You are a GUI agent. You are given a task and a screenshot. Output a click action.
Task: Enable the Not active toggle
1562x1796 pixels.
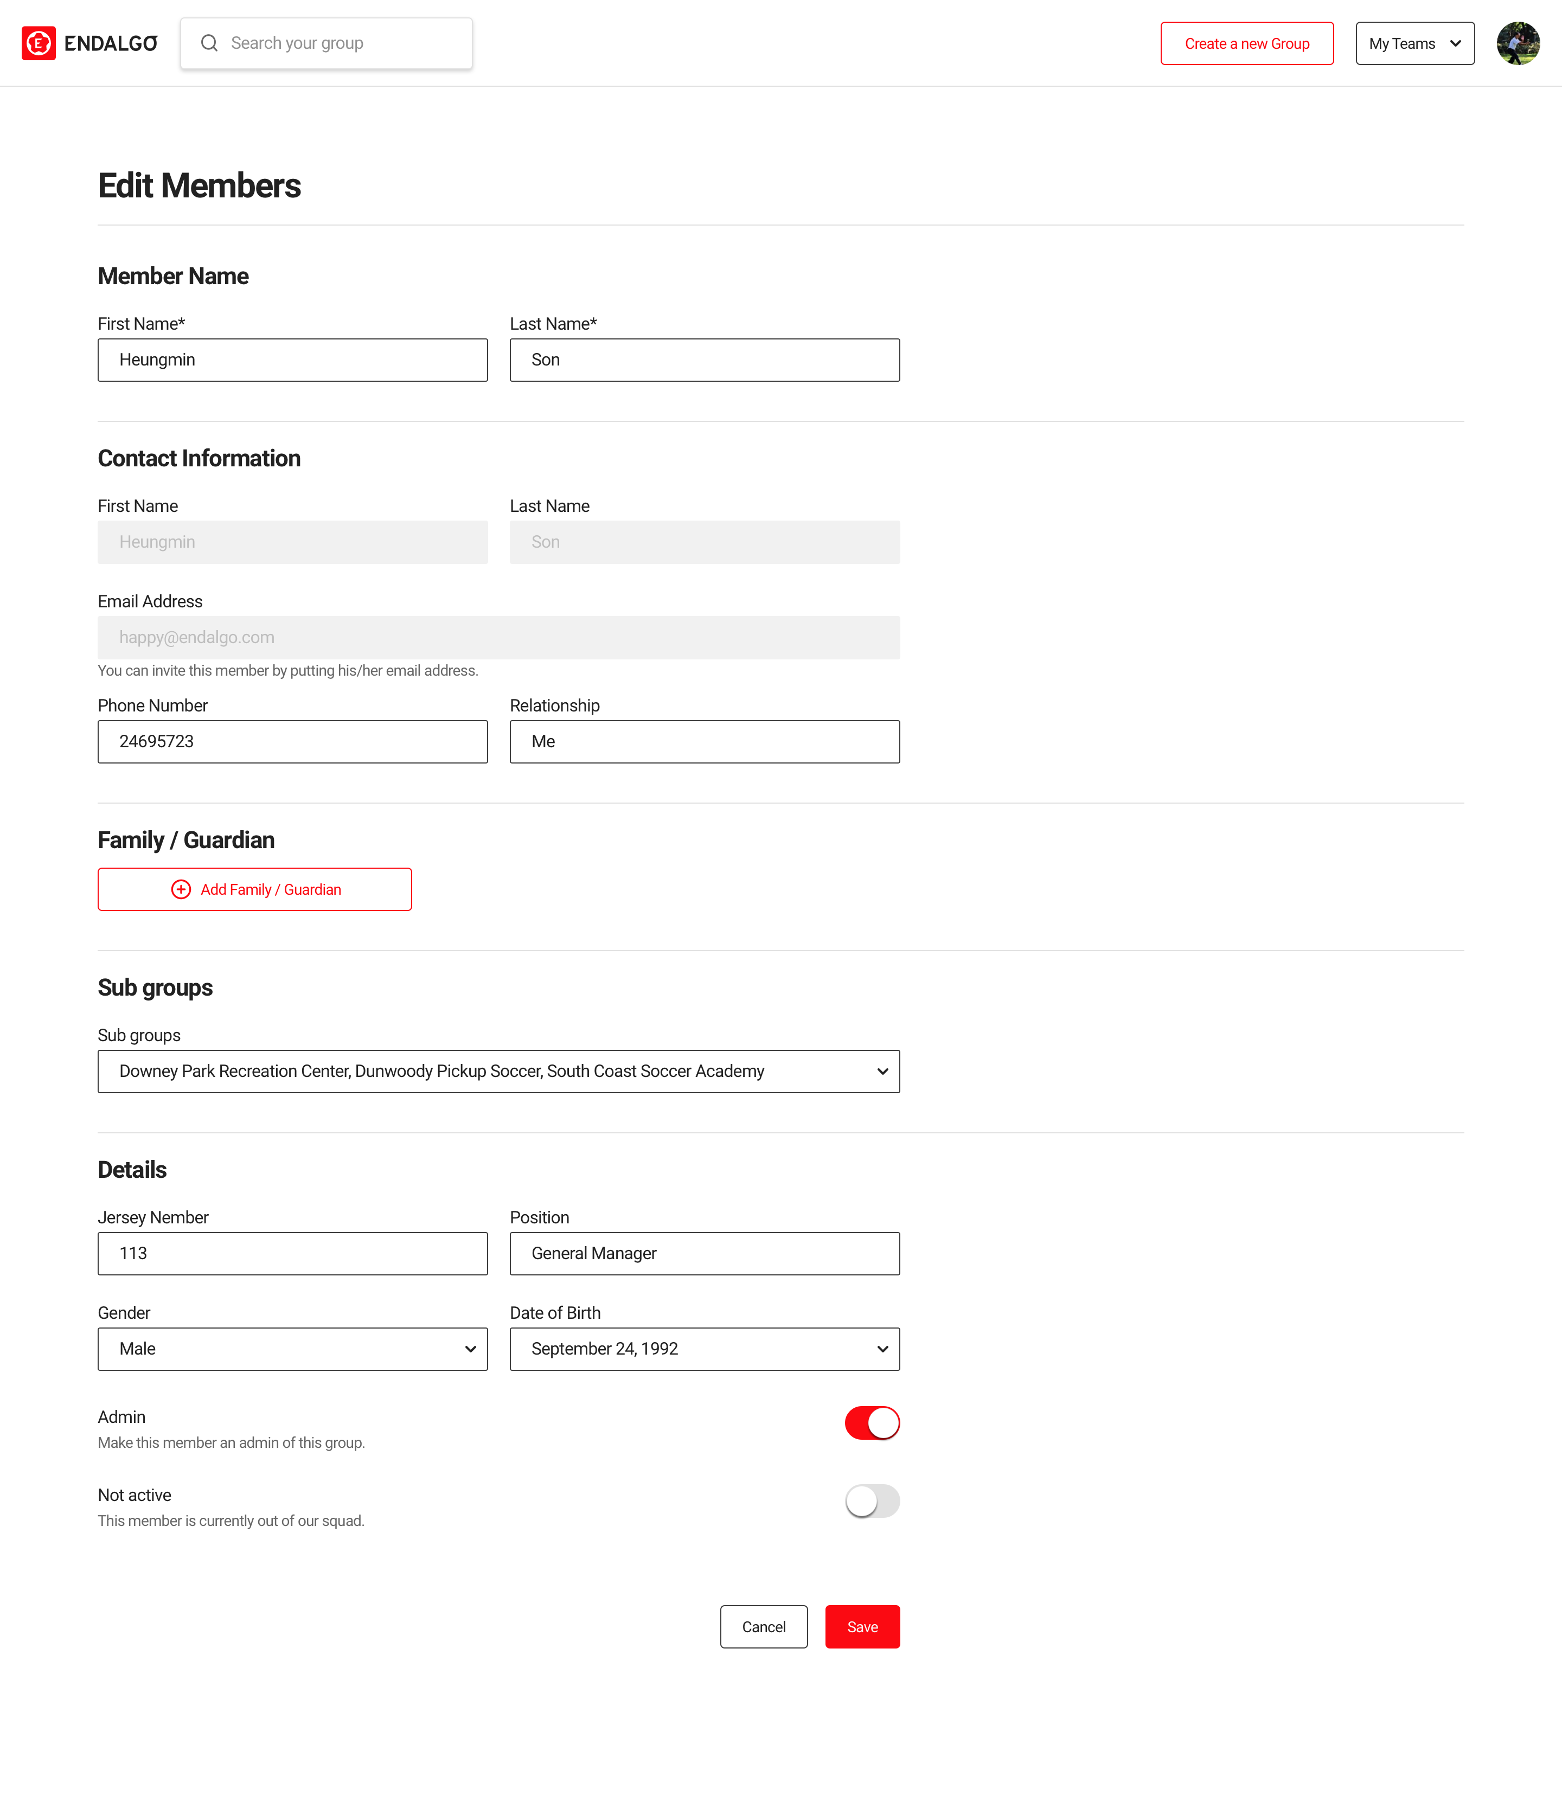(872, 1500)
